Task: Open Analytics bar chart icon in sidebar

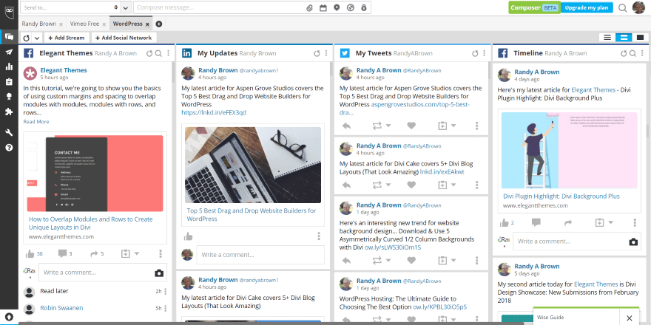Action: (x=9, y=66)
